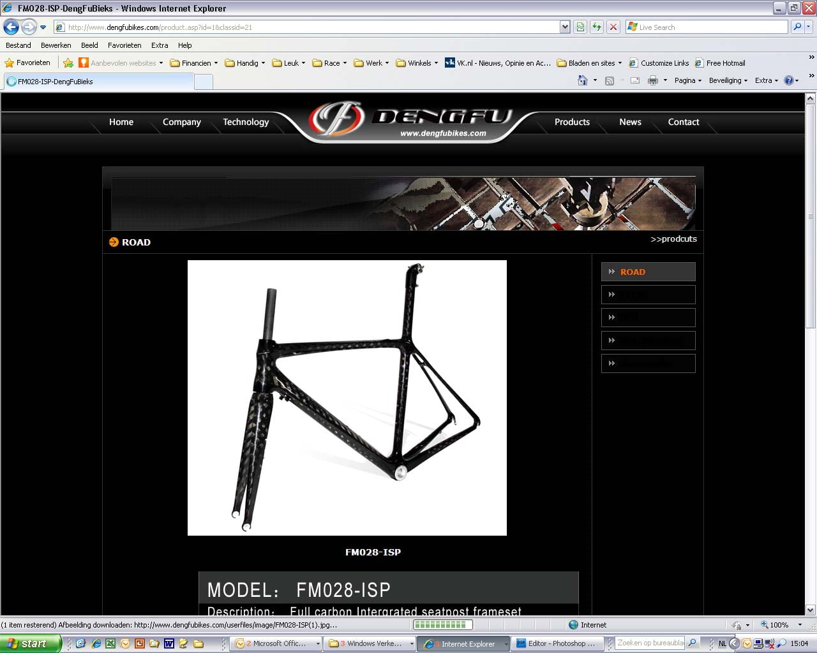This screenshot has height=653, width=817.
Task: Open Excel from the quick launch bar
Action: 110,643
